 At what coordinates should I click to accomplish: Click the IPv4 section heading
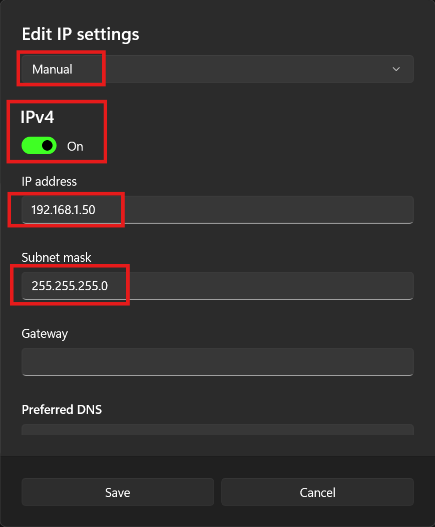(38, 117)
